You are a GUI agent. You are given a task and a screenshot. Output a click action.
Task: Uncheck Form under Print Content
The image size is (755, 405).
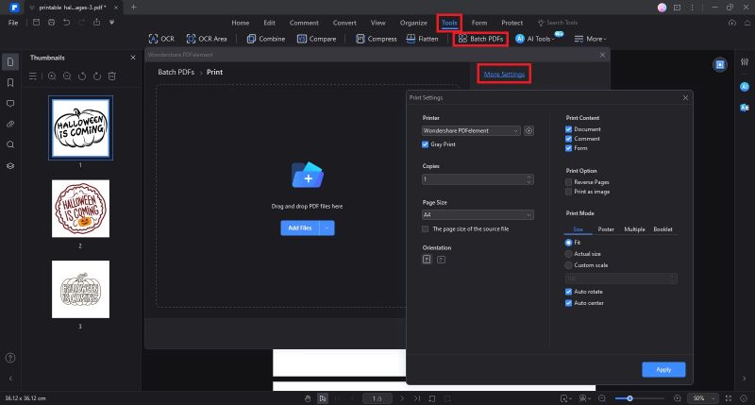569,148
